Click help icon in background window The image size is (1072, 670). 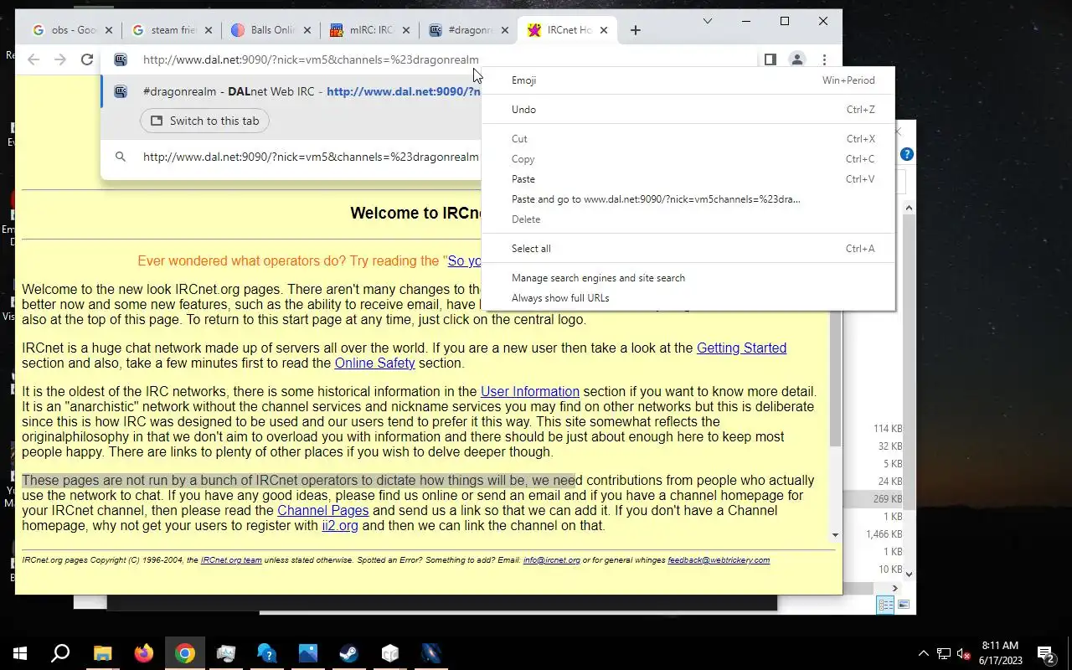click(x=906, y=154)
